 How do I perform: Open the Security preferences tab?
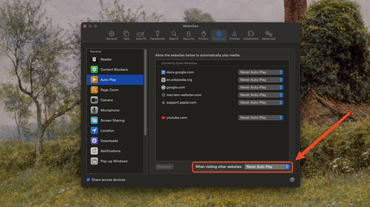188,35
